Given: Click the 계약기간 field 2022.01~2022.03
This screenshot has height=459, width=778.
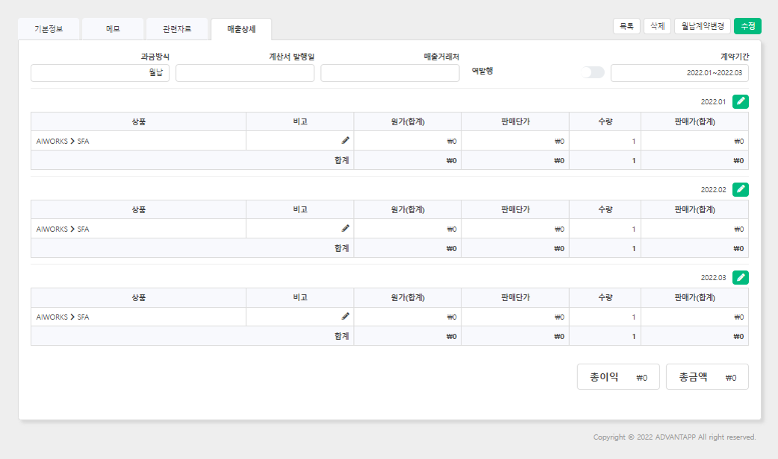Looking at the screenshot, I should pyautogui.click(x=679, y=73).
